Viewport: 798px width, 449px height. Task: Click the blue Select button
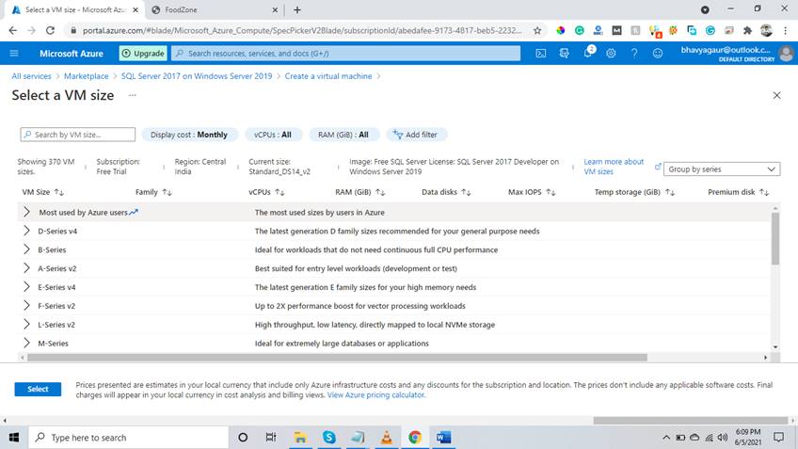(38, 389)
